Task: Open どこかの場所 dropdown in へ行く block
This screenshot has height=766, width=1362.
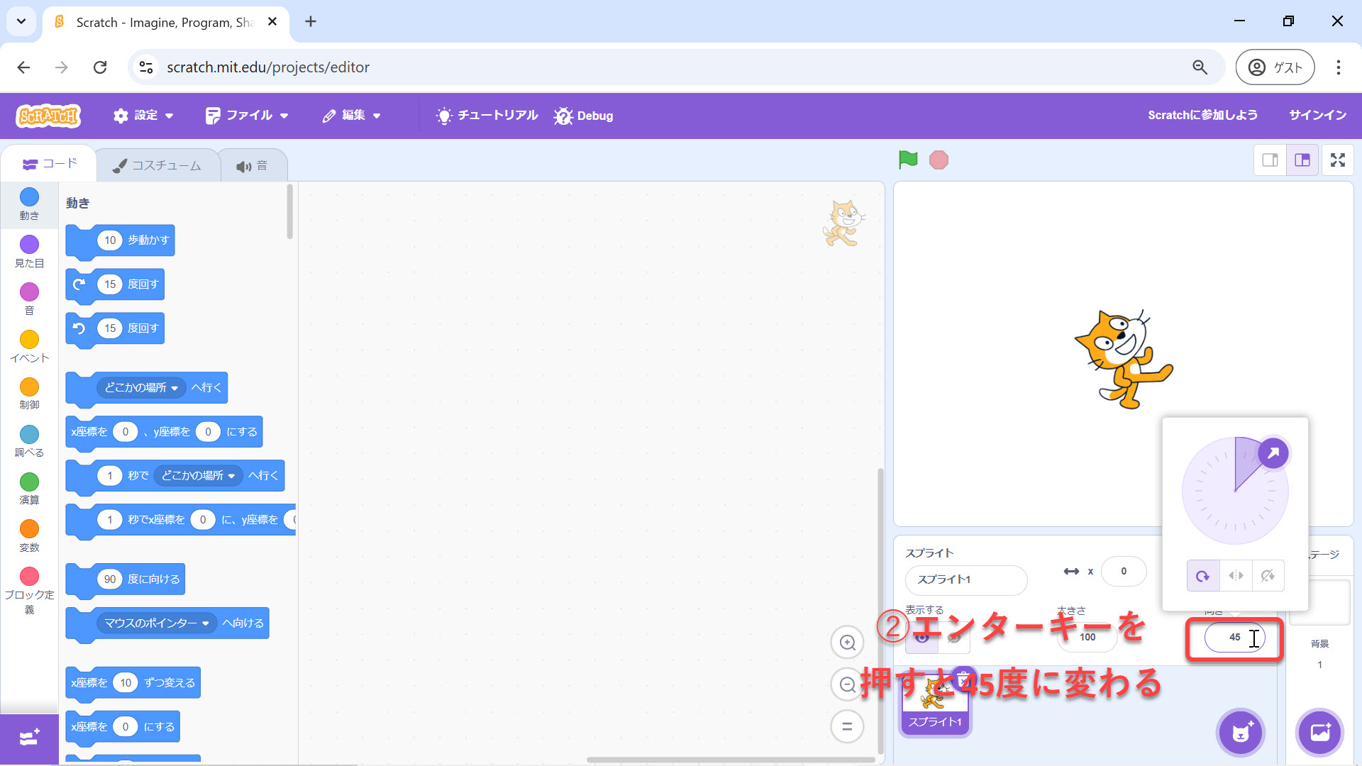Action: (141, 388)
